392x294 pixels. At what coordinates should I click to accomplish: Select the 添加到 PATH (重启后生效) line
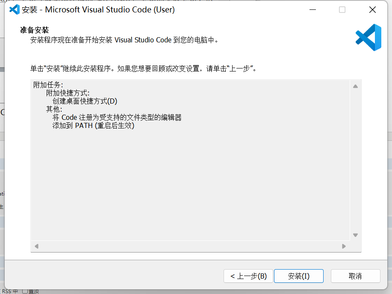tap(93, 125)
